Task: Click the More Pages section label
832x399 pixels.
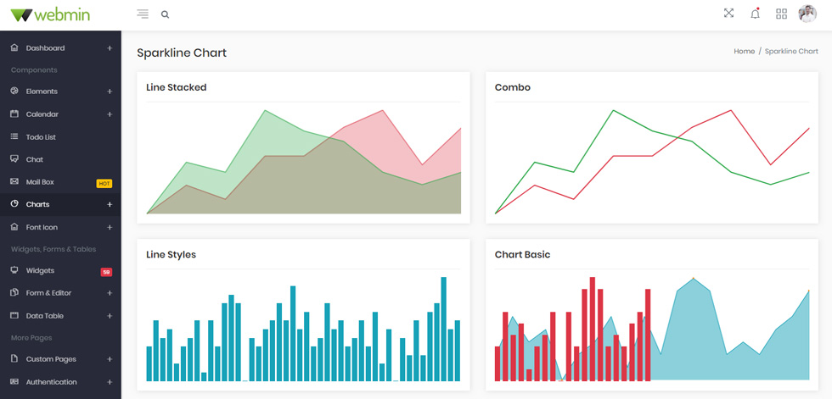Action: click(x=31, y=338)
